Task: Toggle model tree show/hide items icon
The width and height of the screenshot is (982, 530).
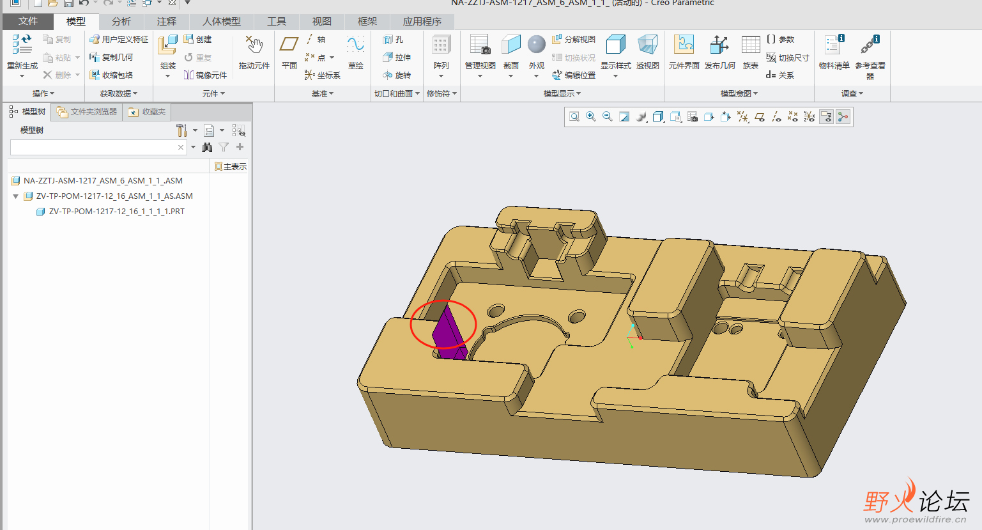Action: click(x=238, y=130)
